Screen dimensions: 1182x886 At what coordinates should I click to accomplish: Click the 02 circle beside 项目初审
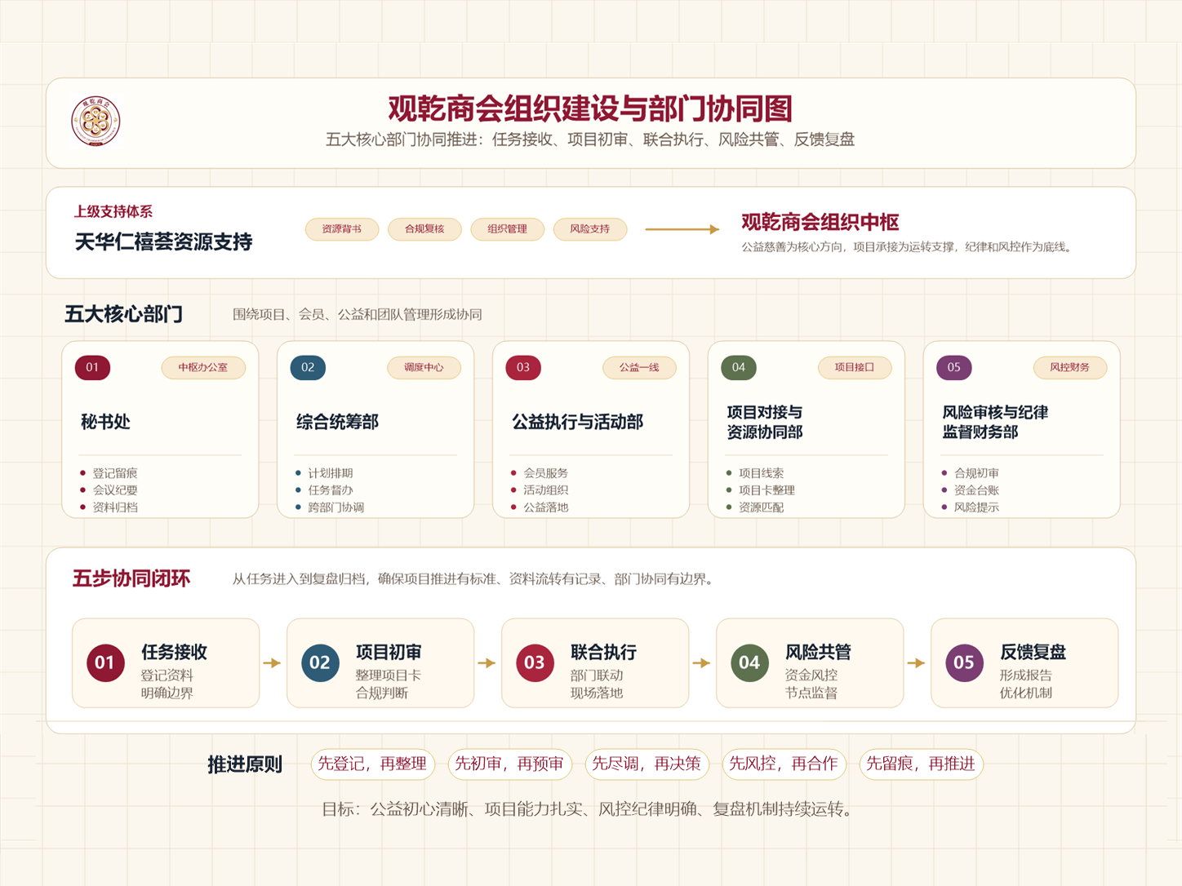pos(320,662)
